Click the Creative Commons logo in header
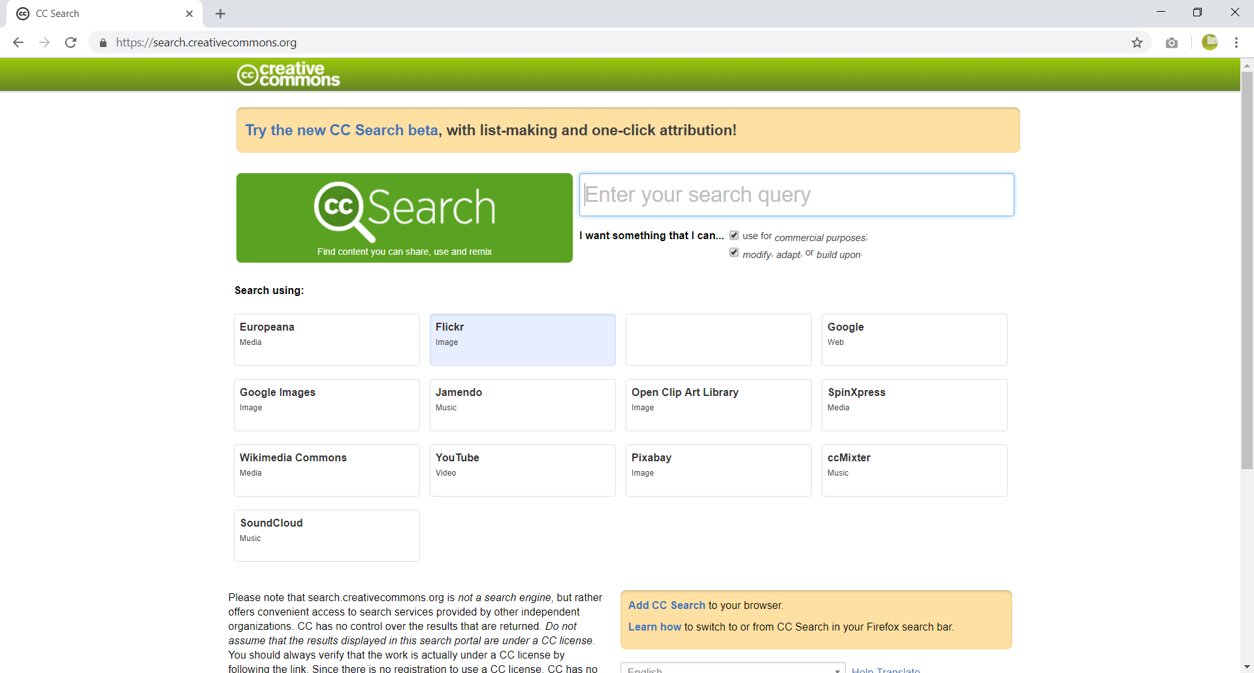This screenshot has height=673, width=1254. tap(288, 74)
